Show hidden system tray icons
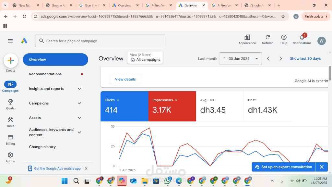This screenshot has height=187, width=332. coord(272,181)
